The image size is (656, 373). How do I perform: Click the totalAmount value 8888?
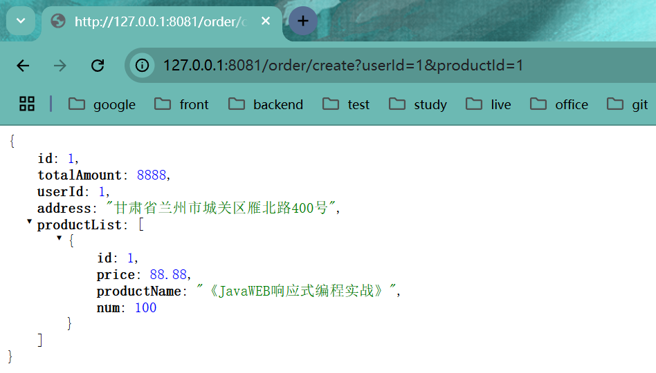[152, 175]
